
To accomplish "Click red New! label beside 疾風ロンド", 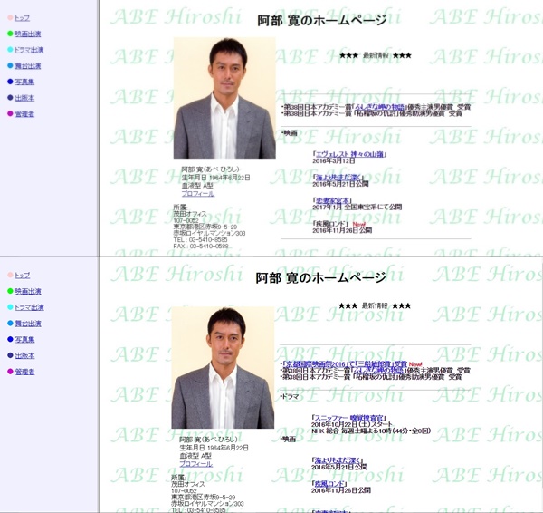I will point(358,224).
